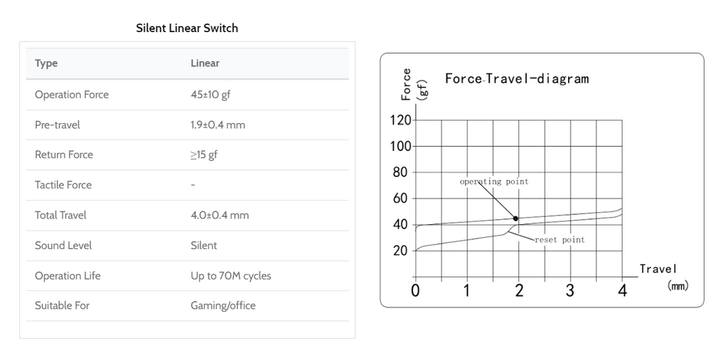Viewport: 728px width, 360px height.
Task: Click the "Total Travel" row label
Action: coord(60,215)
